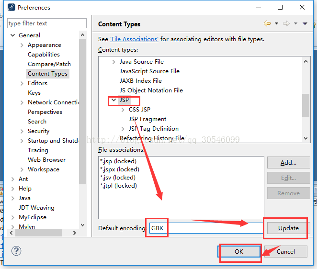Expand the MyEclipse preferences node
The image size is (317, 269).
13,217
